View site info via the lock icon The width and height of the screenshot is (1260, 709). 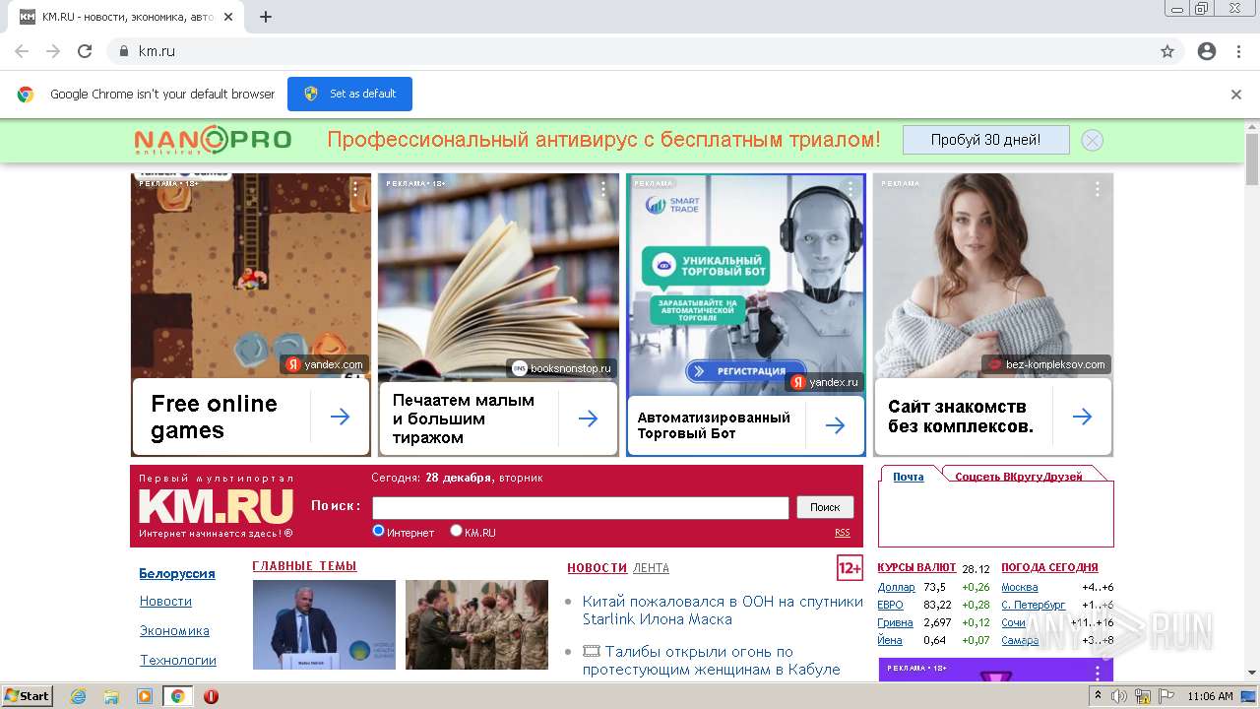point(124,51)
